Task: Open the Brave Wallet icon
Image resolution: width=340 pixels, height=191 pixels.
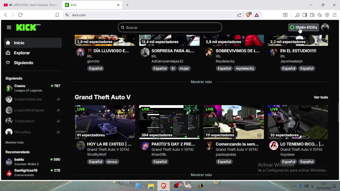Action: [312, 15]
